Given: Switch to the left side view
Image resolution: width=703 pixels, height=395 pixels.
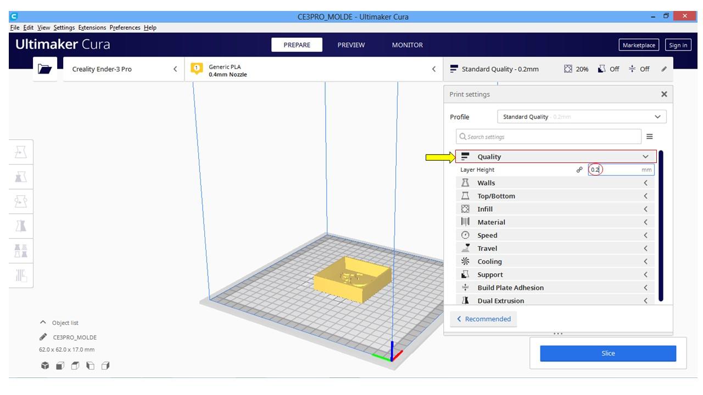Looking at the screenshot, I should (91, 365).
